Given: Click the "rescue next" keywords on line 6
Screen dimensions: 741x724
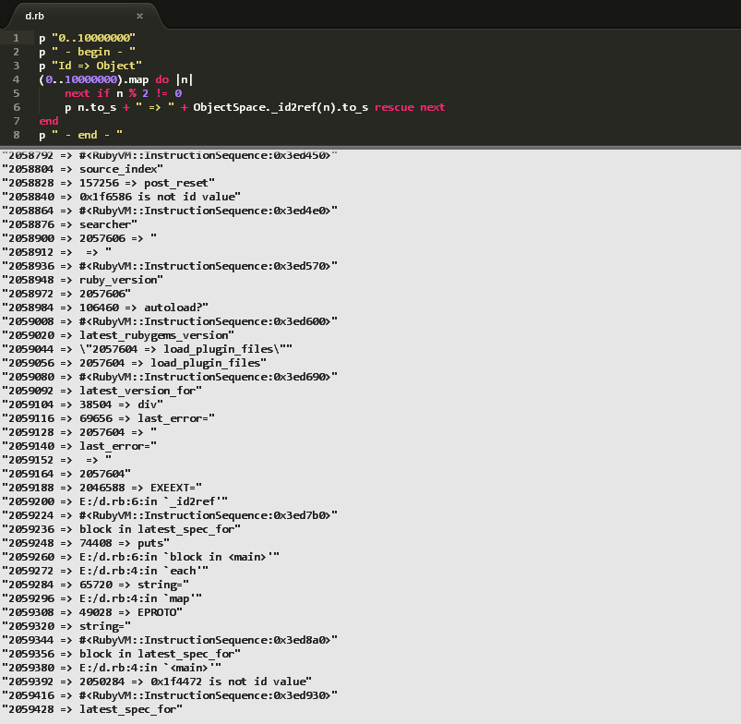Looking at the screenshot, I should pos(410,107).
